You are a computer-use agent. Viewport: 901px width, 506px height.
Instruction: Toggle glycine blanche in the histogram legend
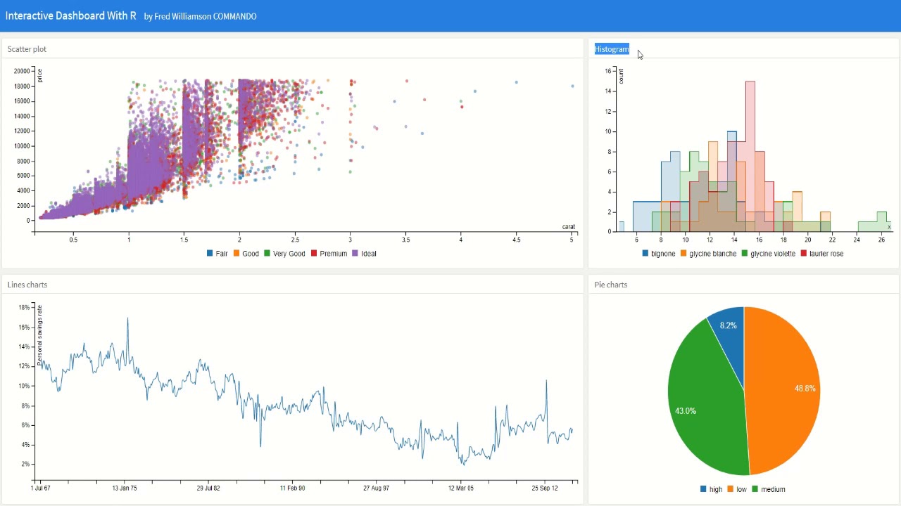pos(709,254)
